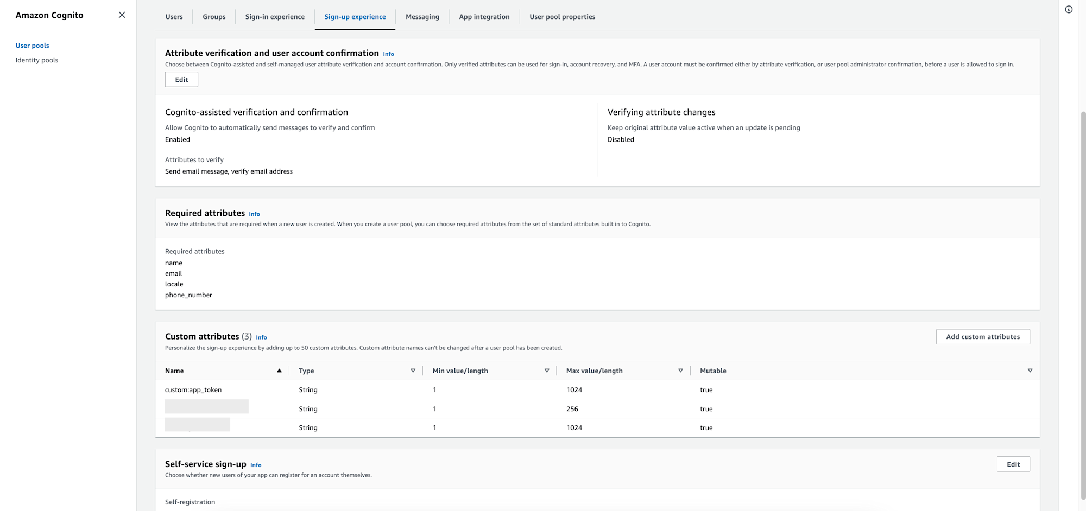Open the Min value/length column filter
The width and height of the screenshot is (1086, 511).
click(547, 371)
